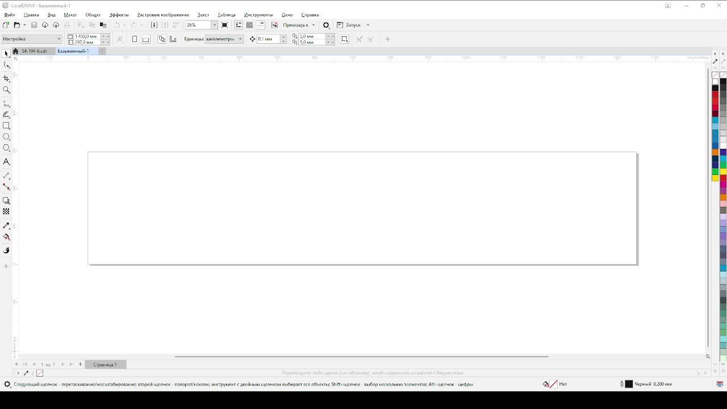The height and width of the screenshot is (409, 727).
Task: Toggle show grid
Action: [249, 25]
